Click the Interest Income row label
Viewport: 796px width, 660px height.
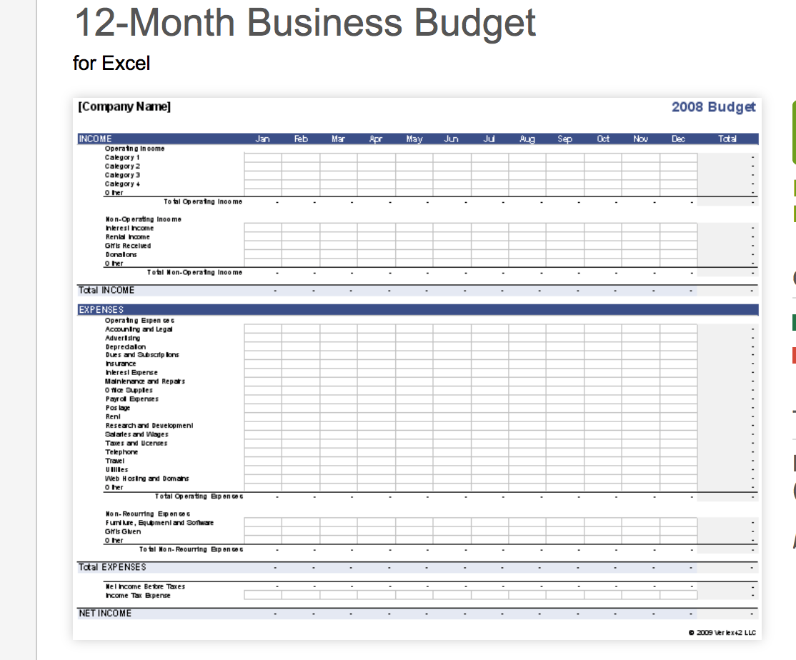[x=128, y=228]
